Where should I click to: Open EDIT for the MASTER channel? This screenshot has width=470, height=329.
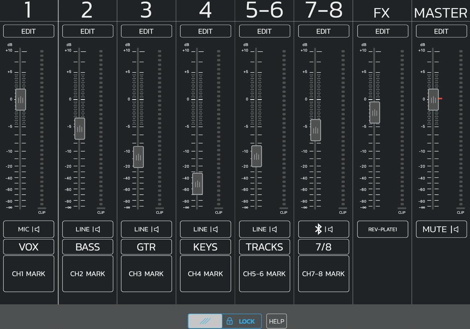pos(442,31)
